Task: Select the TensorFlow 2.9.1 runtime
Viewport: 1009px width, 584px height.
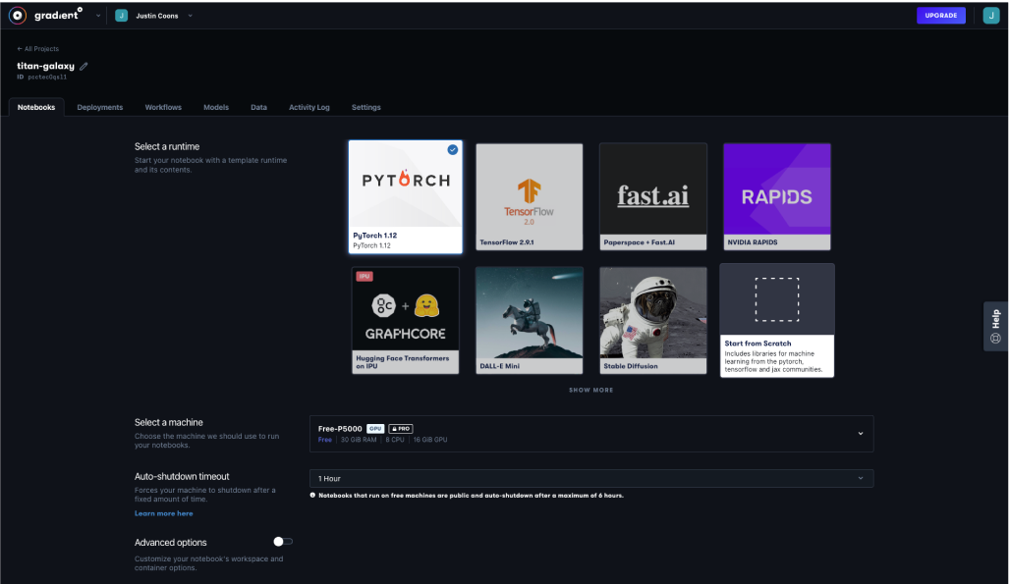Action: pos(529,197)
